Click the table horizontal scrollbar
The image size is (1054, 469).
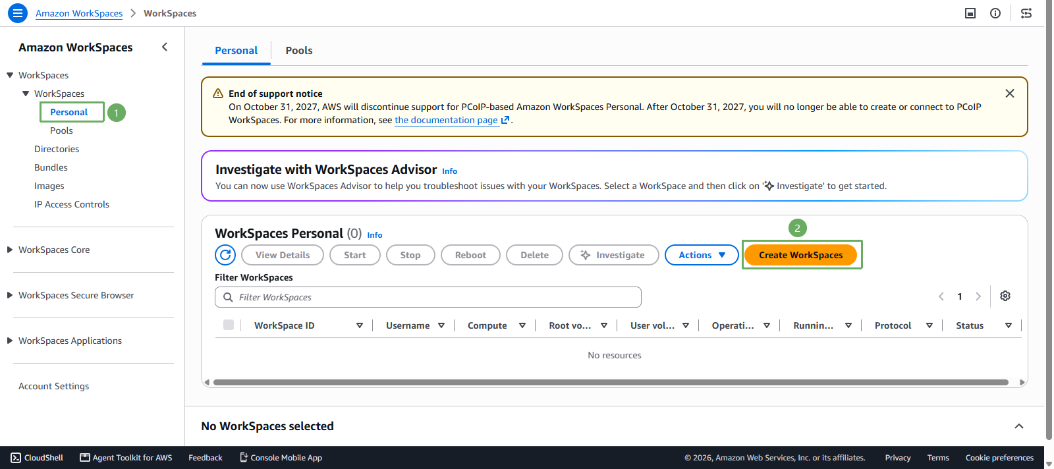pyautogui.click(x=611, y=382)
